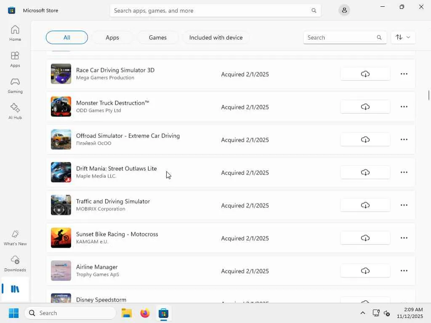Open Downloads in the sidebar
This screenshot has height=323, width=431.
click(15, 264)
